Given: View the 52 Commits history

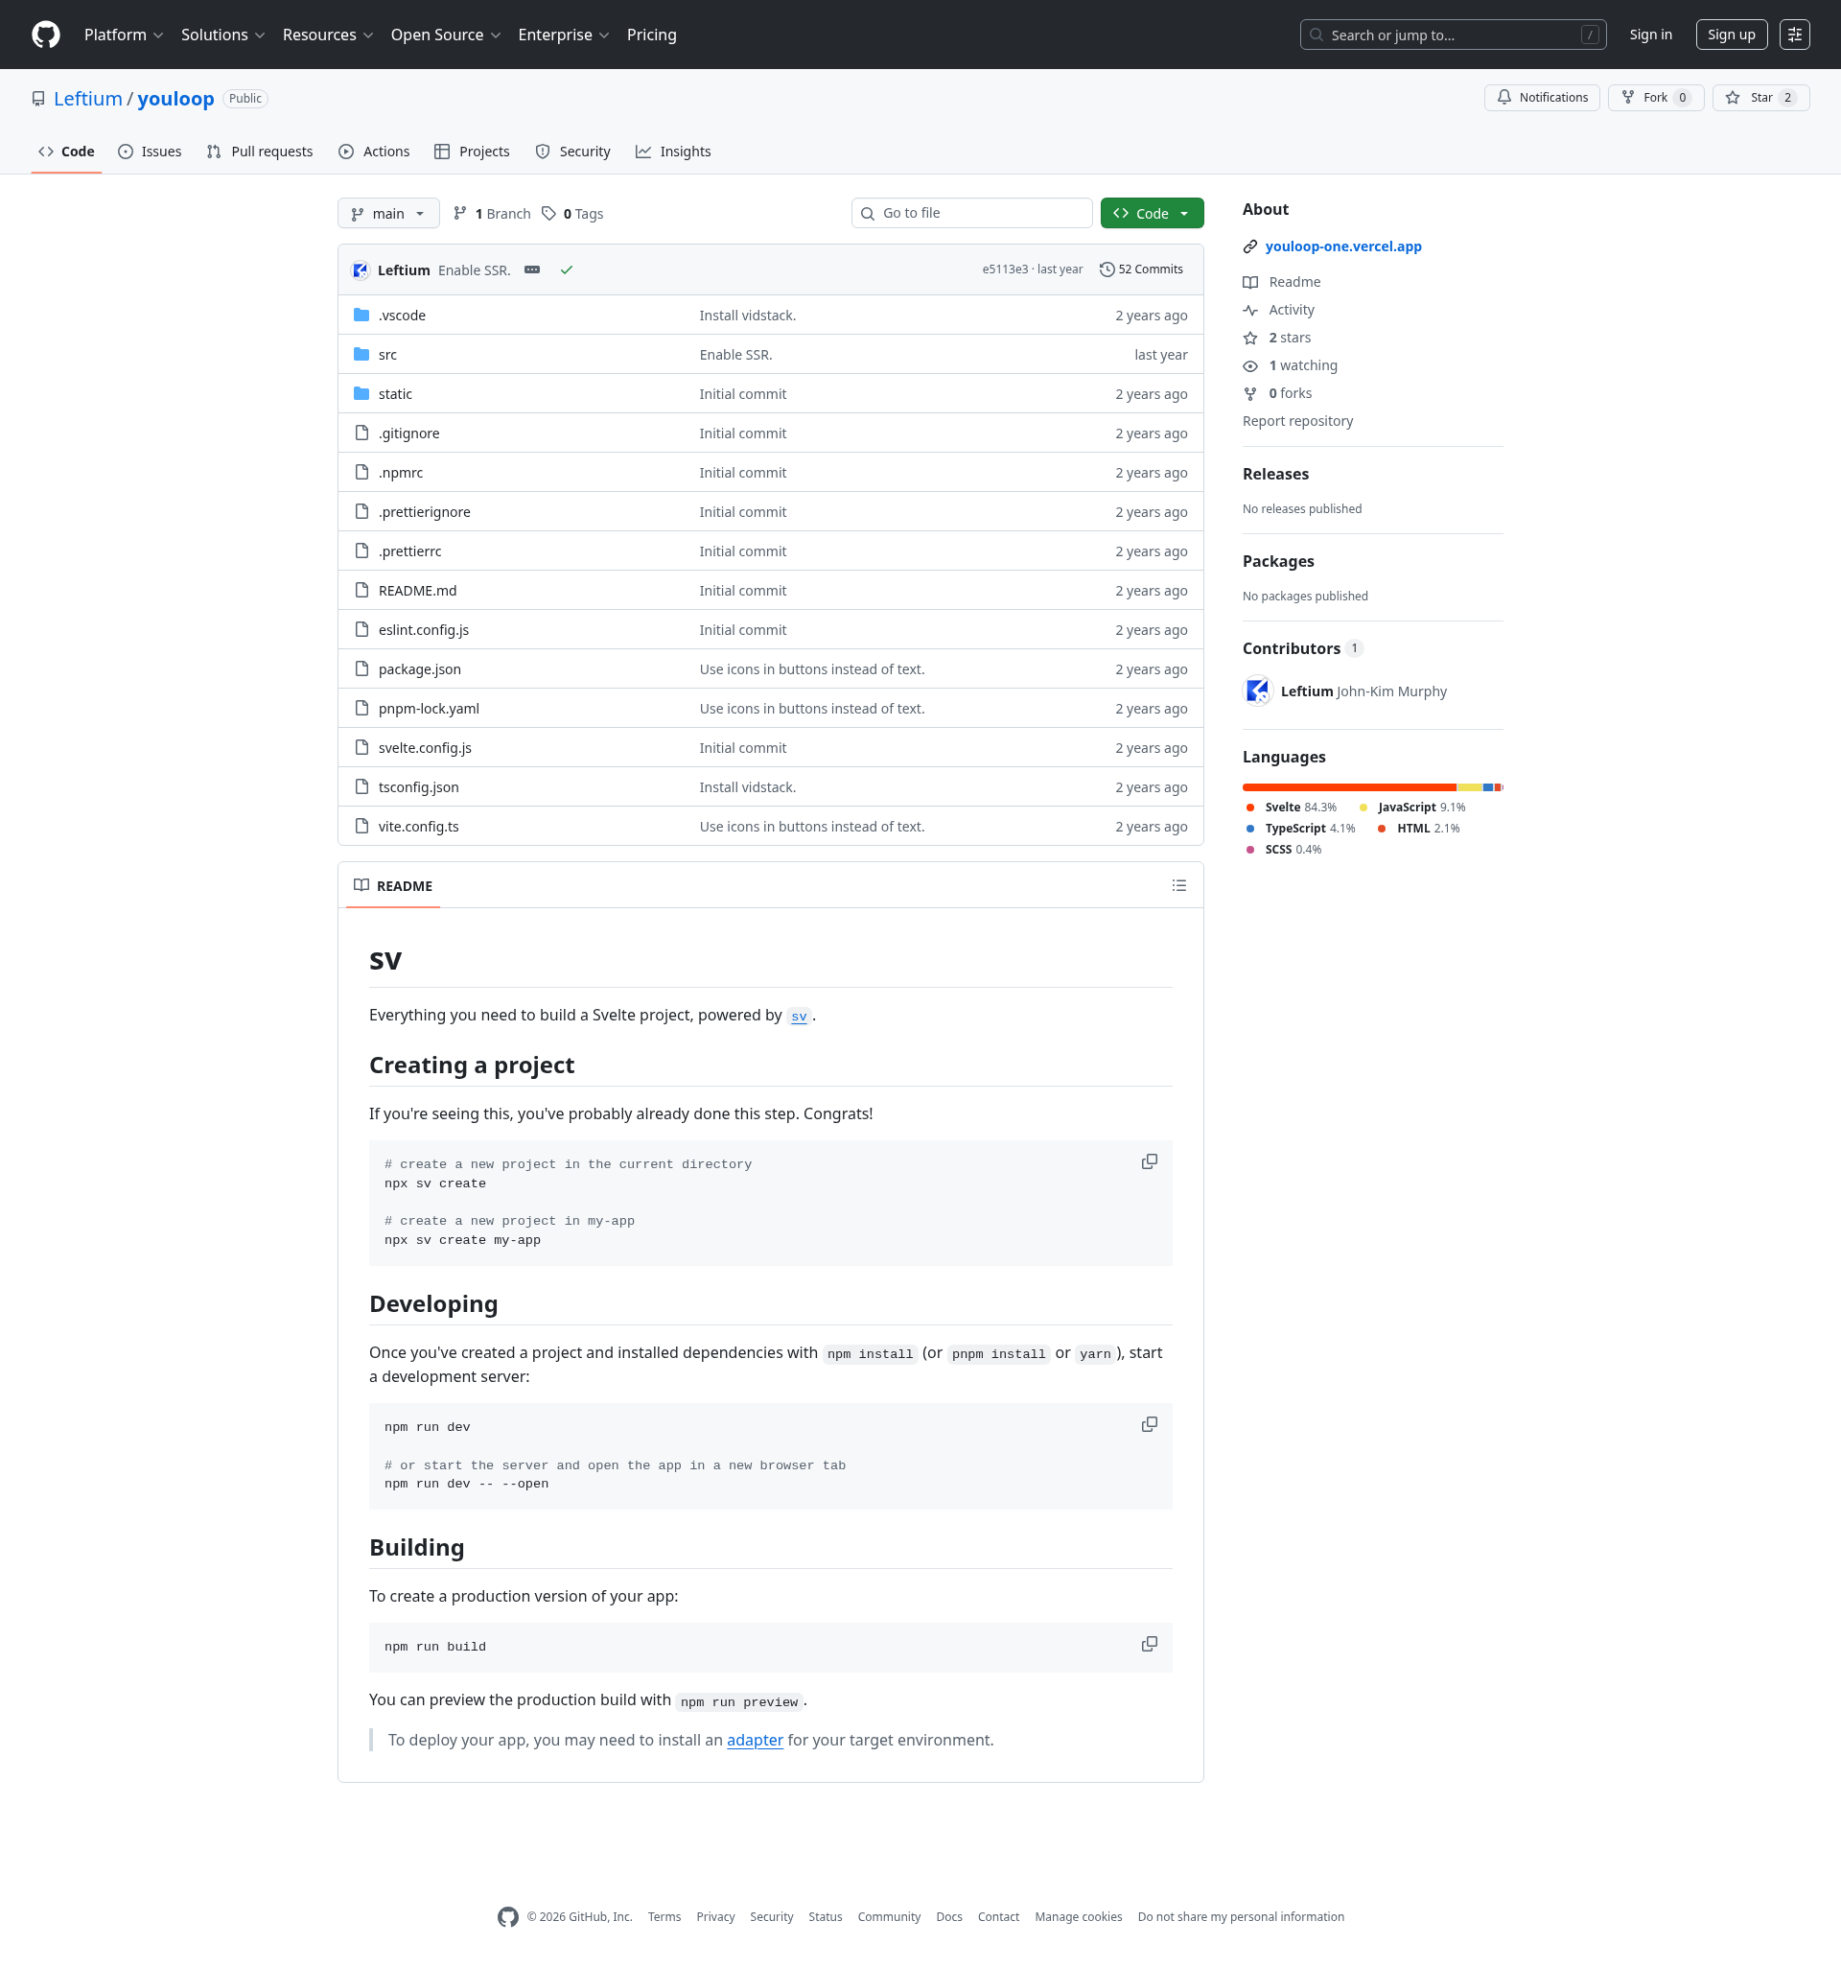Looking at the screenshot, I should coord(1141,269).
